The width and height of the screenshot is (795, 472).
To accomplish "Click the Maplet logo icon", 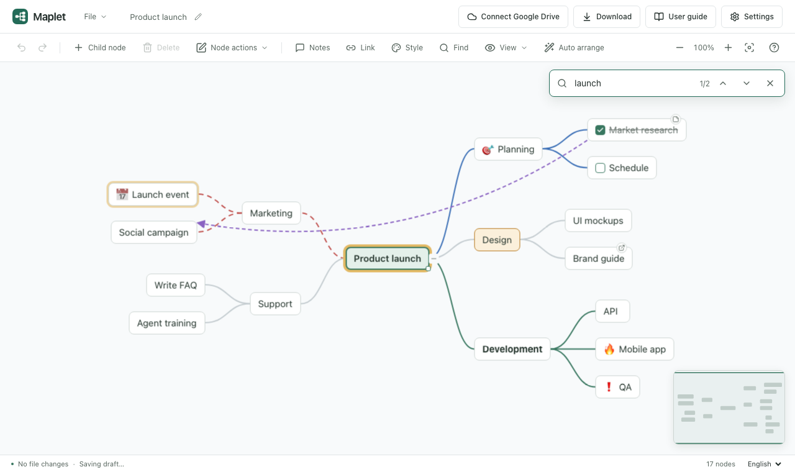I will coord(20,17).
